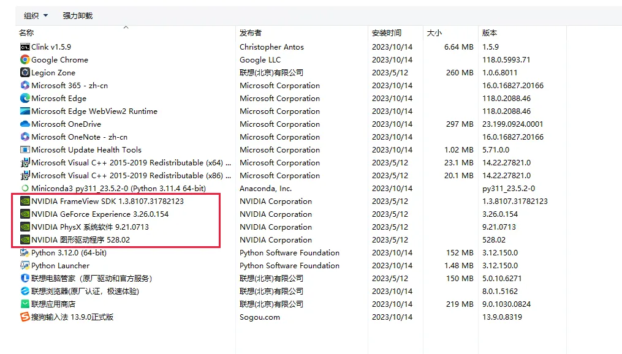The image size is (622, 354).
Task: Click the Google Chrome icon in list
Action: (25, 59)
